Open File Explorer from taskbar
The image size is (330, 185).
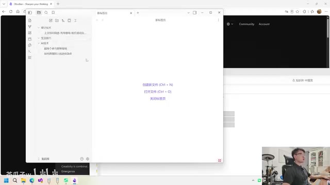point(23,180)
